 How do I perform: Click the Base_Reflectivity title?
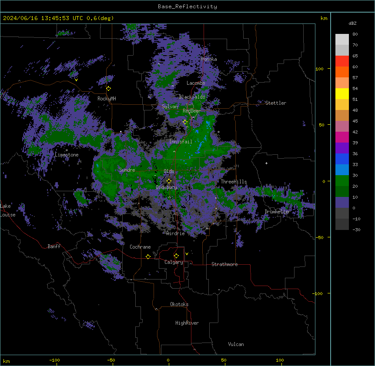point(187,7)
